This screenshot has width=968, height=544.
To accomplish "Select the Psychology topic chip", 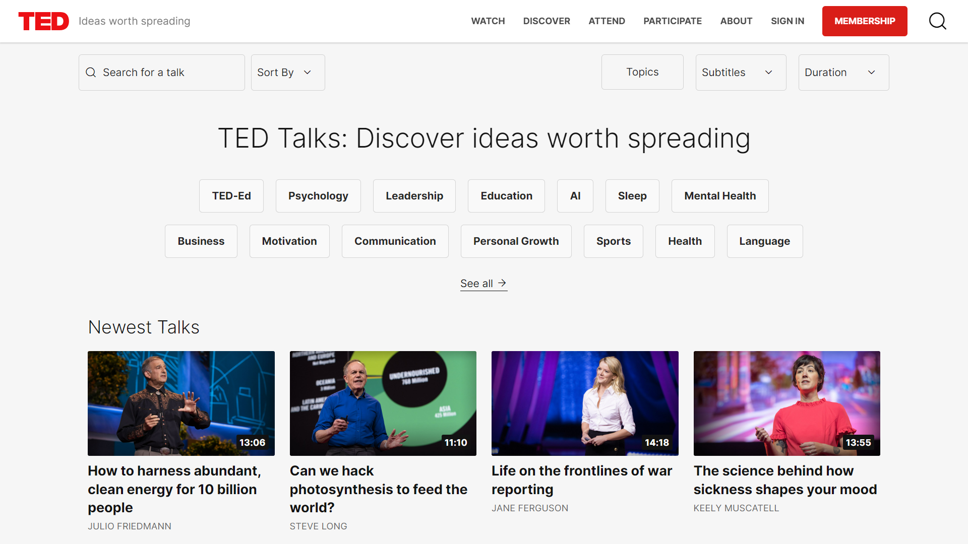I will 318,196.
